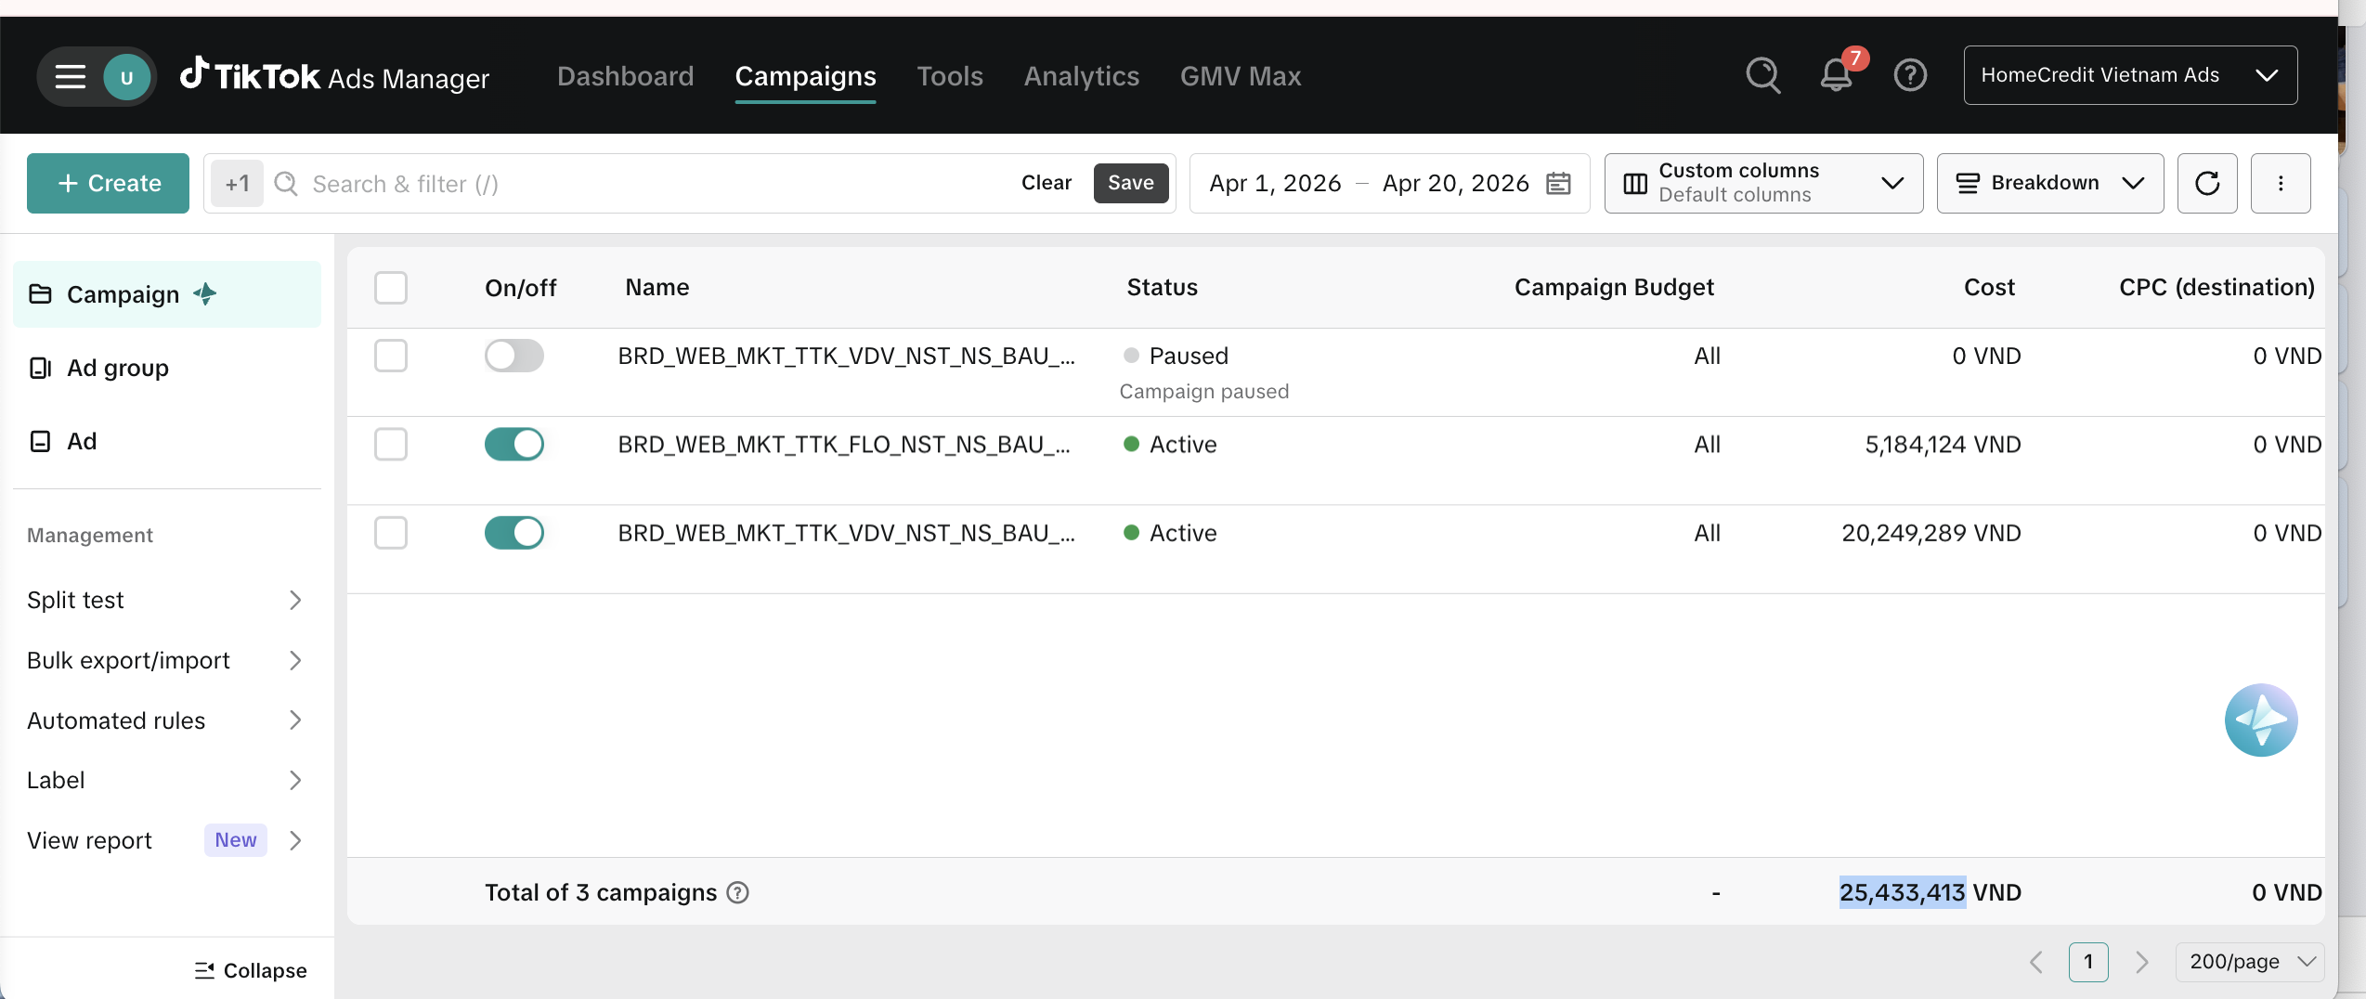This screenshot has width=2366, height=999.
Task: Click page number 1
Action: pyautogui.click(x=2088, y=962)
